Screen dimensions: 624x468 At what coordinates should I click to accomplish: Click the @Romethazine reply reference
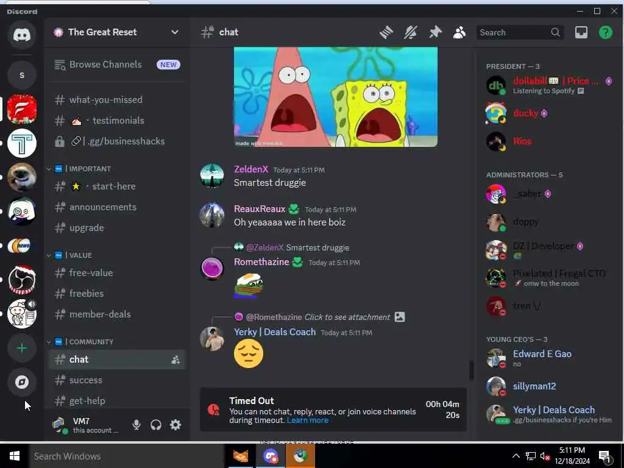pyautogui.click(x=274, y=317)
